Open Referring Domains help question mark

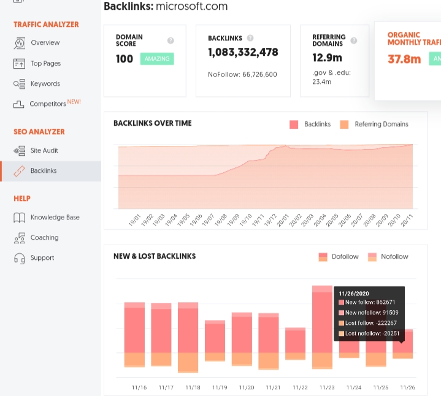[x=354, y=40]
